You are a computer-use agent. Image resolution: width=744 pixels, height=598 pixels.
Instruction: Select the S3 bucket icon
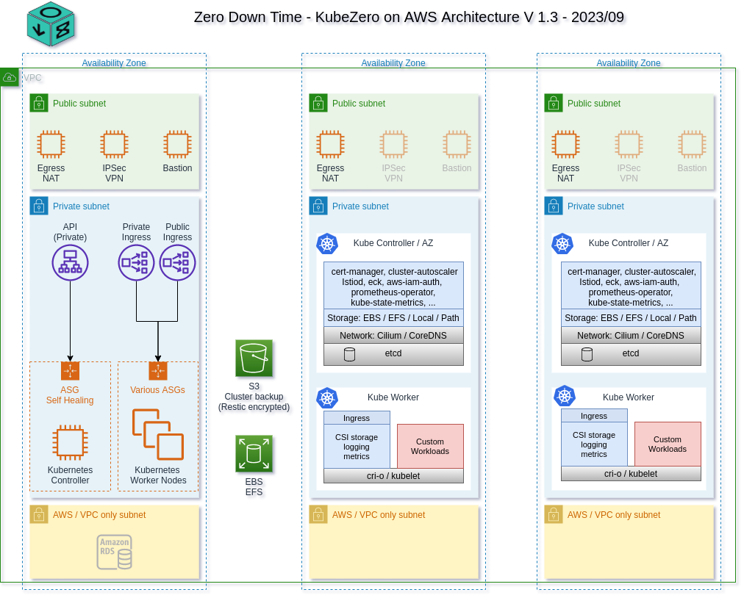[254, 358]
